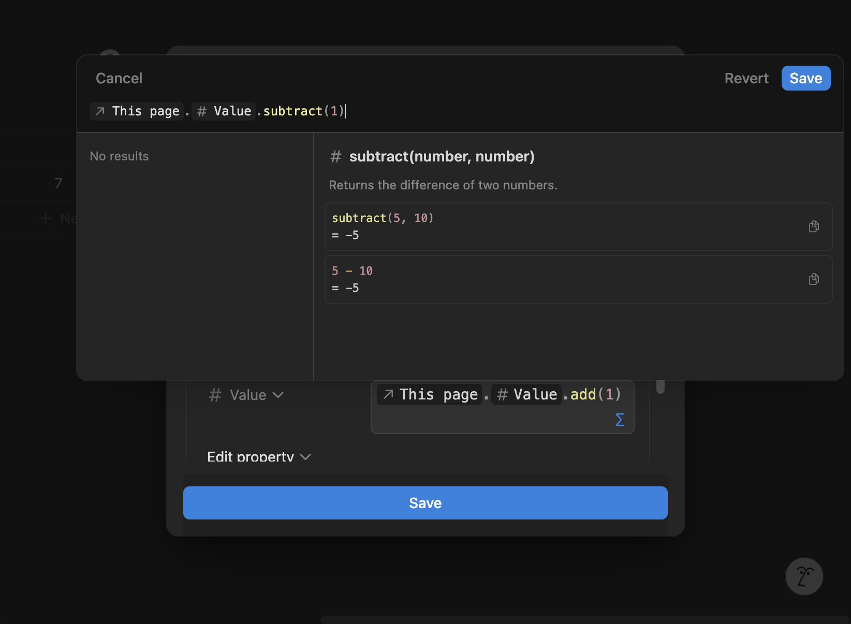Click the # icon beside the subtract heading

pos(336,156)
